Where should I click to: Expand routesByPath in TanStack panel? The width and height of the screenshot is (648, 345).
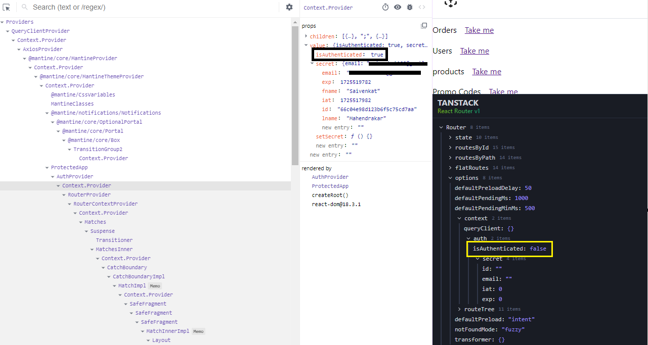pyautogui.click(x=450, y=158)
